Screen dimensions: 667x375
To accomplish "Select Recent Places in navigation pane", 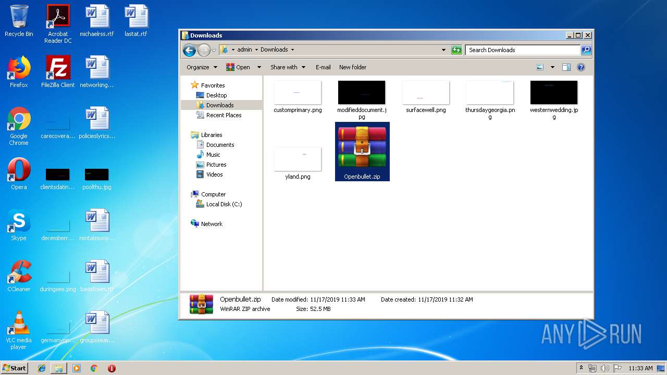I will [x=219, y=115].
